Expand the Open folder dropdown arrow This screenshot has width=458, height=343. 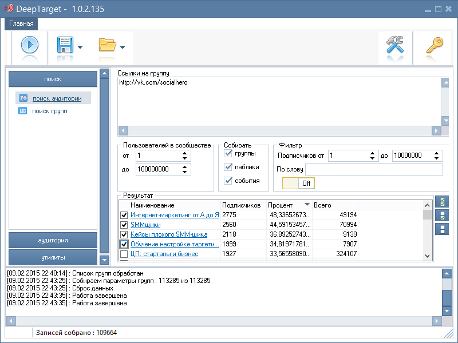123,47
